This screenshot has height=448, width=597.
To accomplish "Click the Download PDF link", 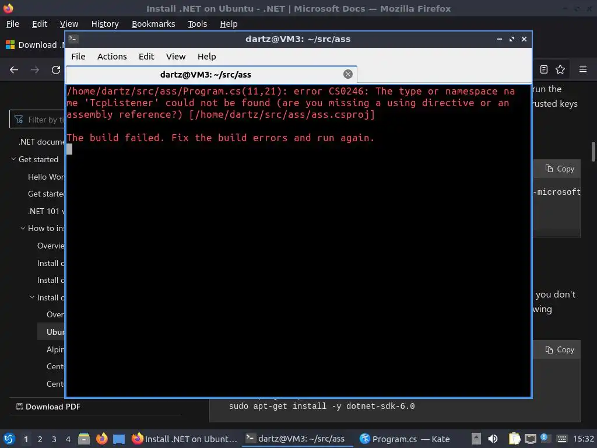I will (48, 407).
